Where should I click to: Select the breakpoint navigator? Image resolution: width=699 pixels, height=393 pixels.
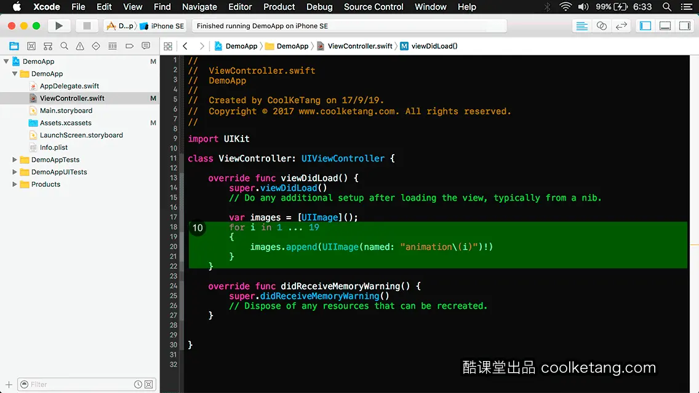(129, 46)
